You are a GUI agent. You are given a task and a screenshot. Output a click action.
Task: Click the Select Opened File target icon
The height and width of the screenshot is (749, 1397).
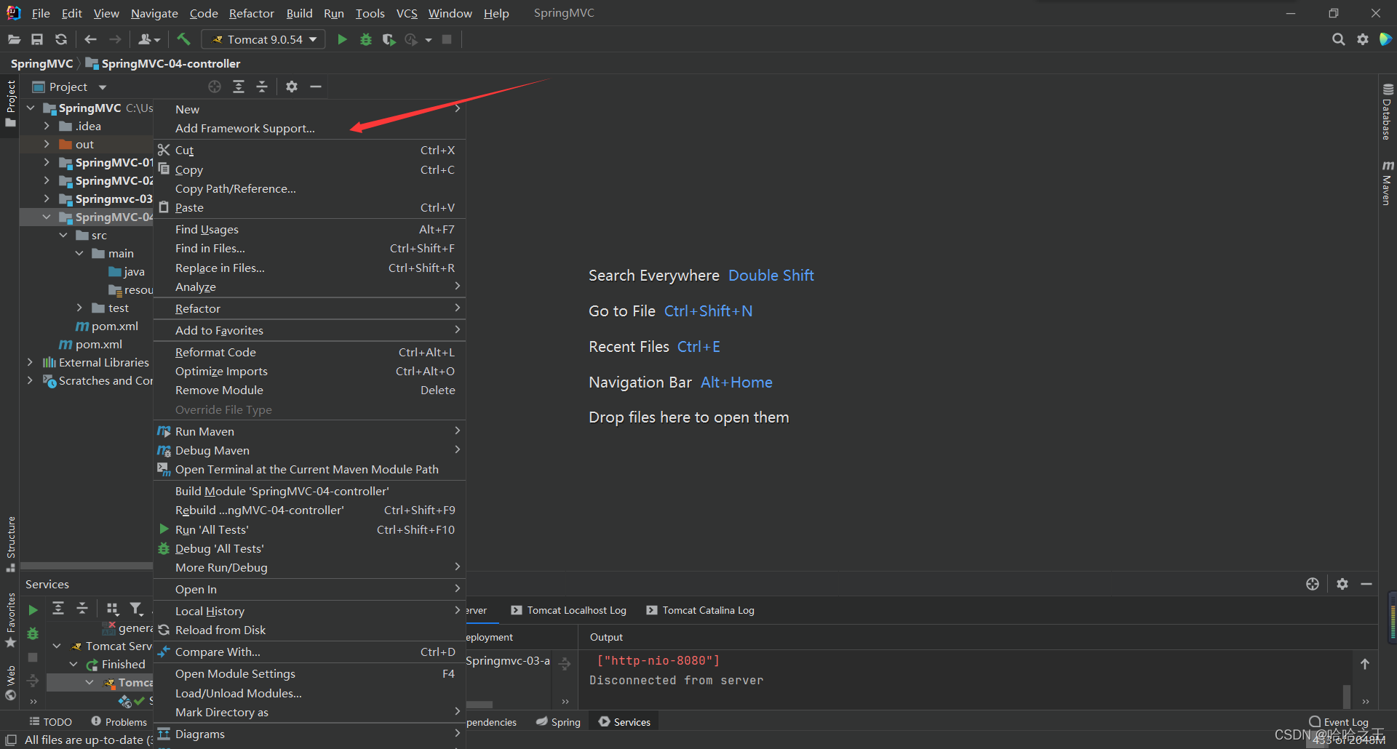tap(215, 87)
